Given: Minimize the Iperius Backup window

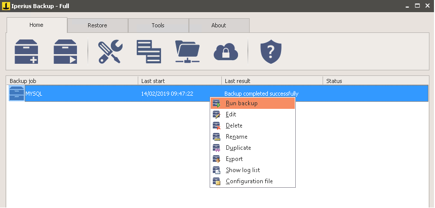Looking at the screenshot, I should (x=407, y=6).
